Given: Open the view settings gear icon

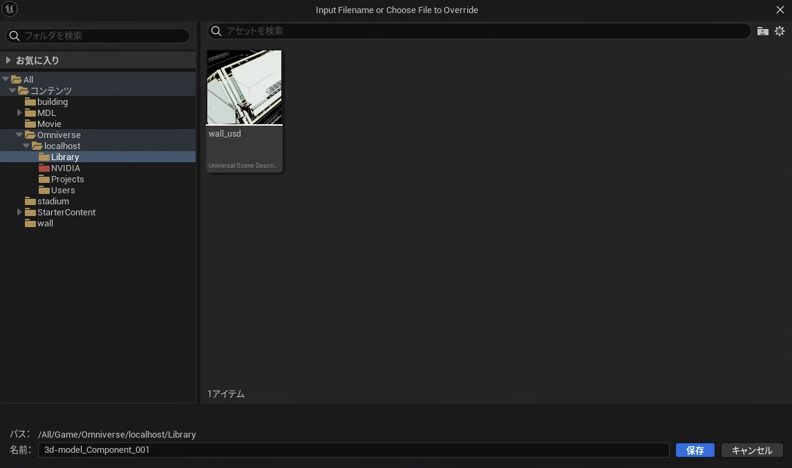Looking at the screenshot, I should pos(780,31).
